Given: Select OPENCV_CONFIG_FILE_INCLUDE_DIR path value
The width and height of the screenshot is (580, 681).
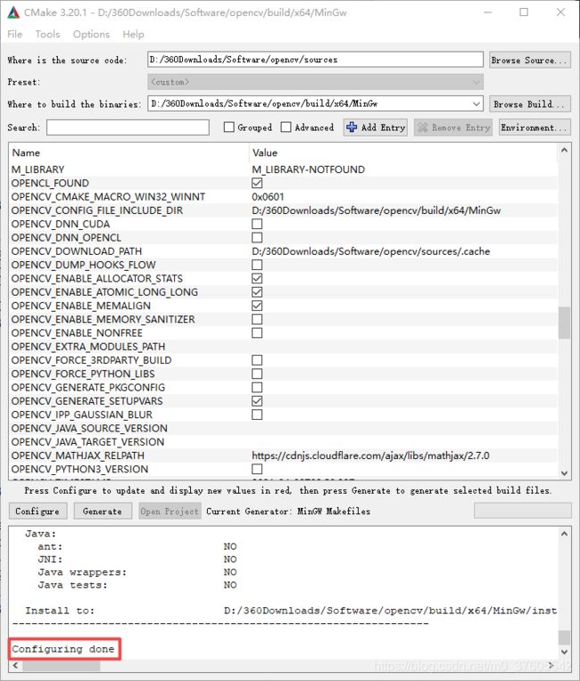Looking at the screenshot, I should [x=376, y=210].
